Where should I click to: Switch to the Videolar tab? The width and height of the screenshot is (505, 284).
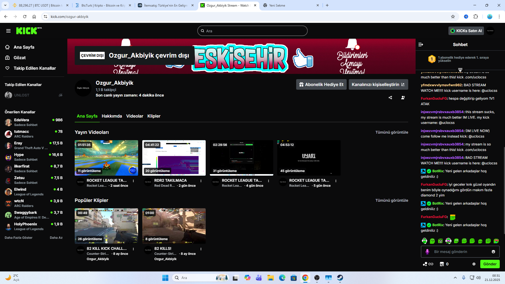(135, 116)
